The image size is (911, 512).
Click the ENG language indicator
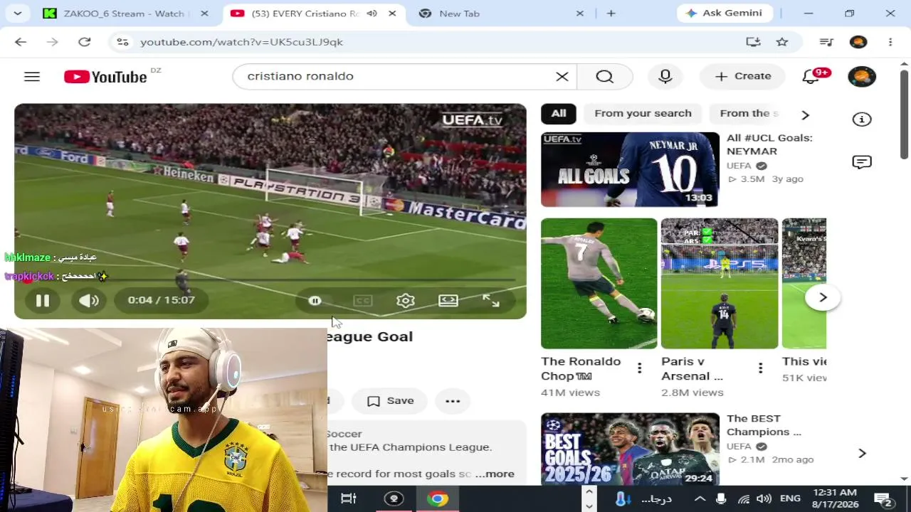pos(790,498)
